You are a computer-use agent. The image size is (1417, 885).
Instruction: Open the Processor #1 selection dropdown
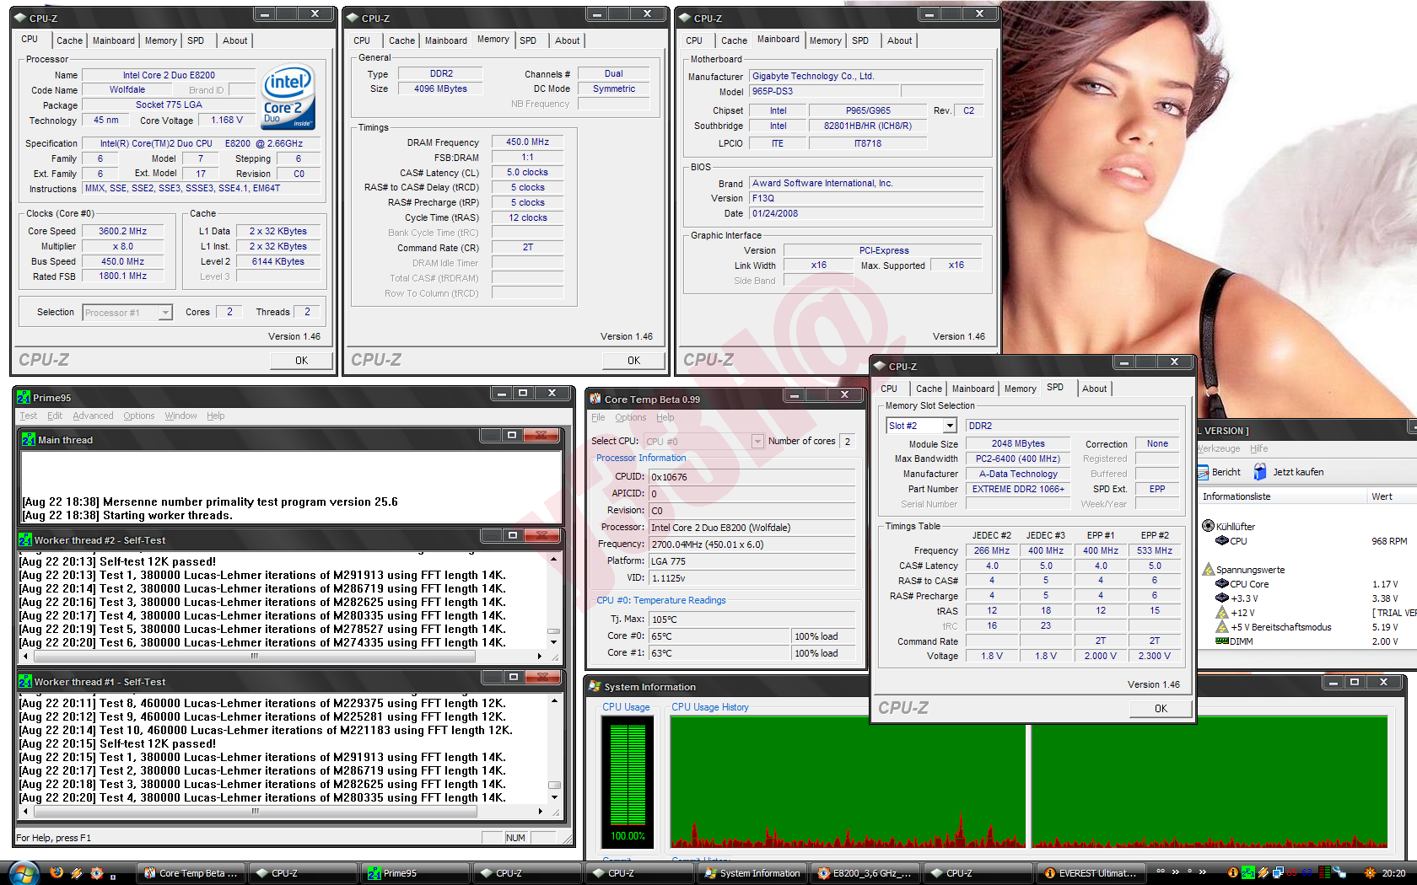click(x=166, y=313)
